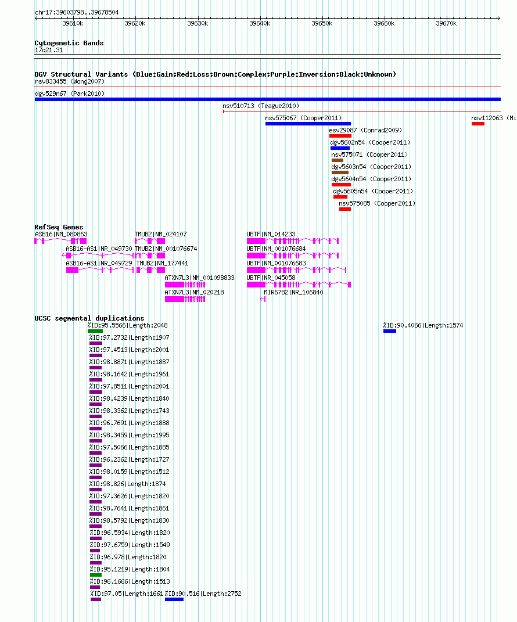
Task: Click the dgv5605n54 (Cooper2011) label
Action: tap(373, 191)
